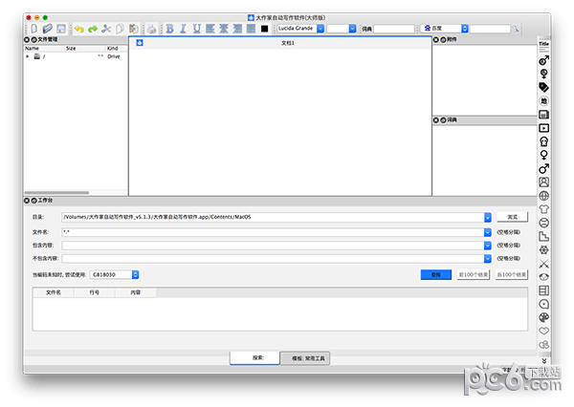Toggle Bold formatting
The image size is (574, 407).
(170, 29)
